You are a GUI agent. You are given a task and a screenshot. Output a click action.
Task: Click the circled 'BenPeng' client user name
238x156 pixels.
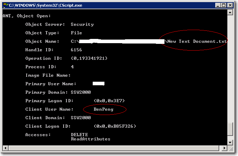103,109
